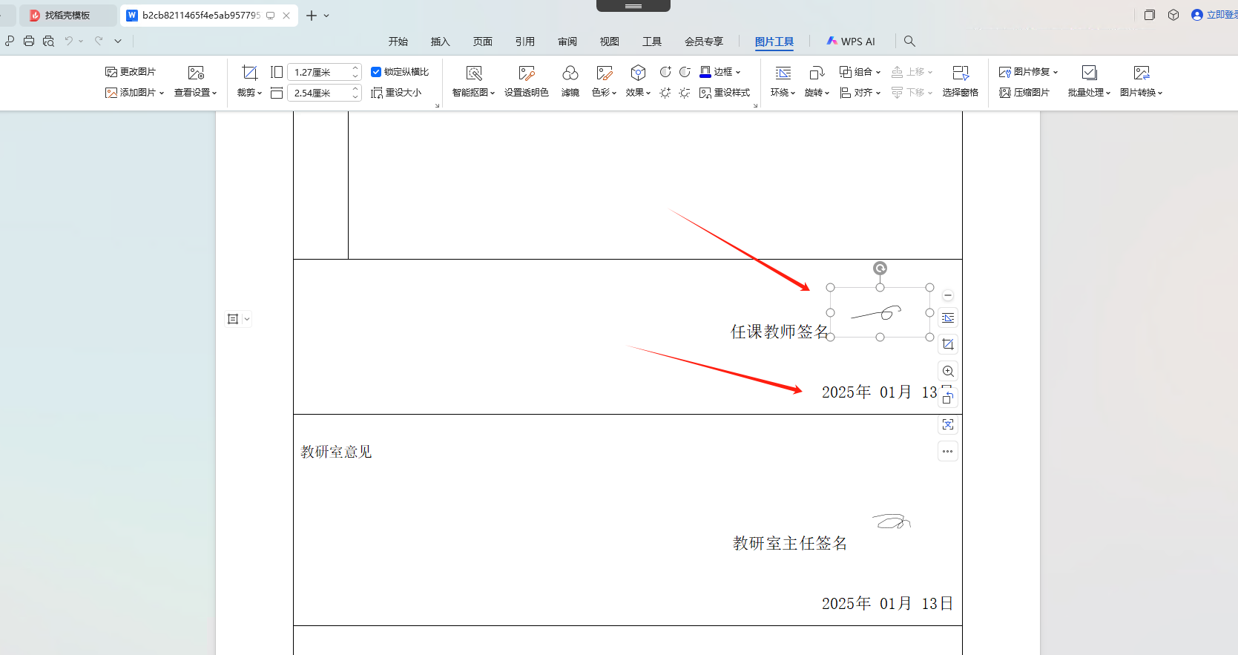Select the 裁剪 crop tool icon

[x=250, y=73]
